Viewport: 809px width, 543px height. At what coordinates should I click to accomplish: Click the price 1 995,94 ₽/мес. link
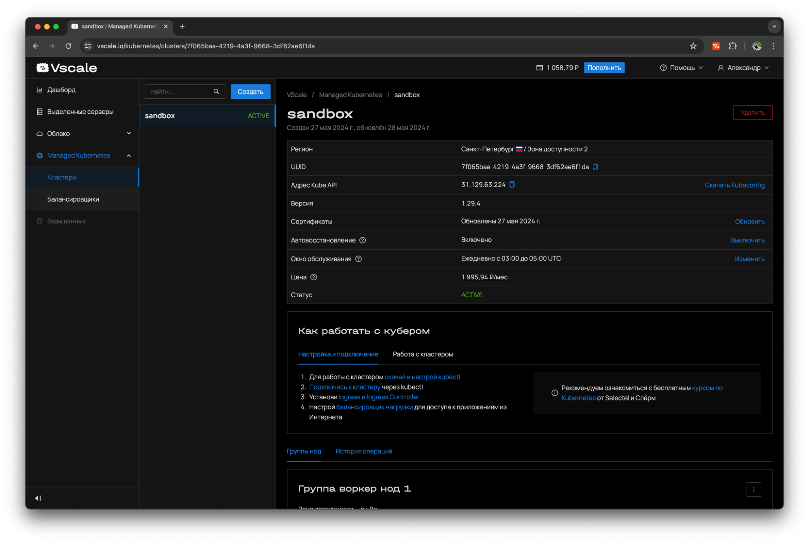click(485, 277)
